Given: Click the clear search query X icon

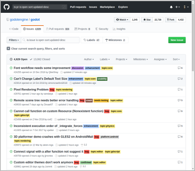Looking at the screenshot, I should pyautogui.click(x=9, y=49).
